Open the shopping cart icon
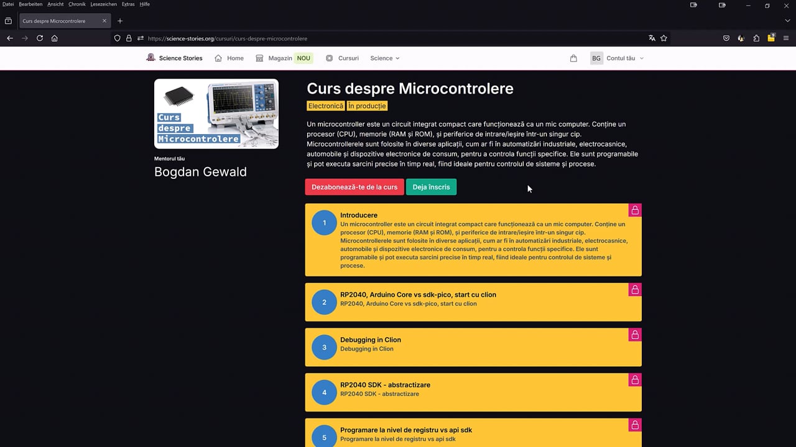796x447 pixels. point(573,58)
